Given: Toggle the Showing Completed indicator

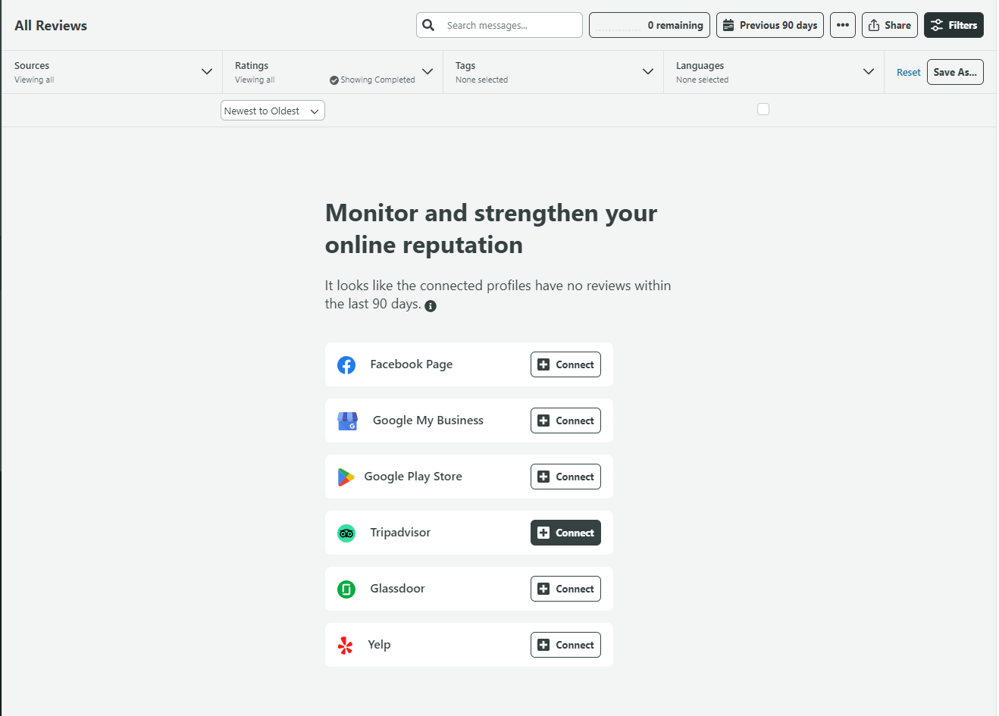Looking at the screenshot, I should click(x=372, y=80).
